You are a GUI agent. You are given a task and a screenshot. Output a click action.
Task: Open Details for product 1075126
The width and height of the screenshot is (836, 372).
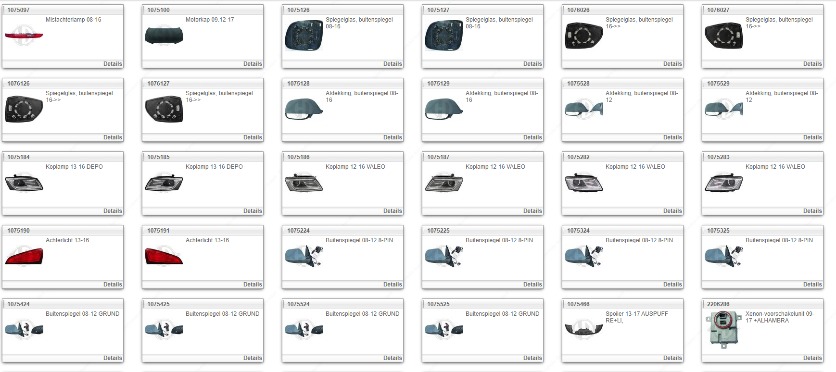(x=392, y=64)
